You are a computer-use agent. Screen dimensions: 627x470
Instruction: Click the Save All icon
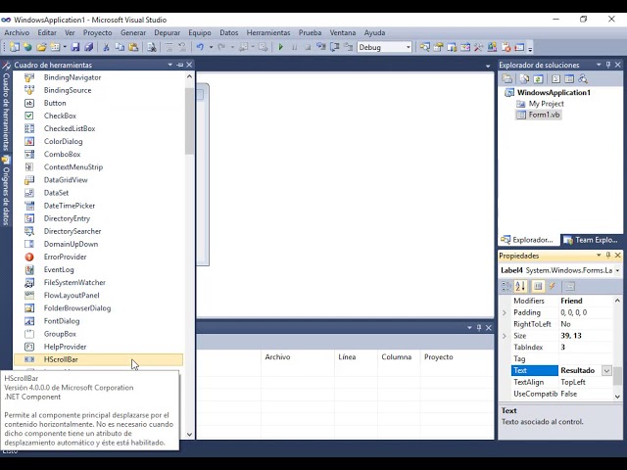pyautogui.click(x=89, y=47)
